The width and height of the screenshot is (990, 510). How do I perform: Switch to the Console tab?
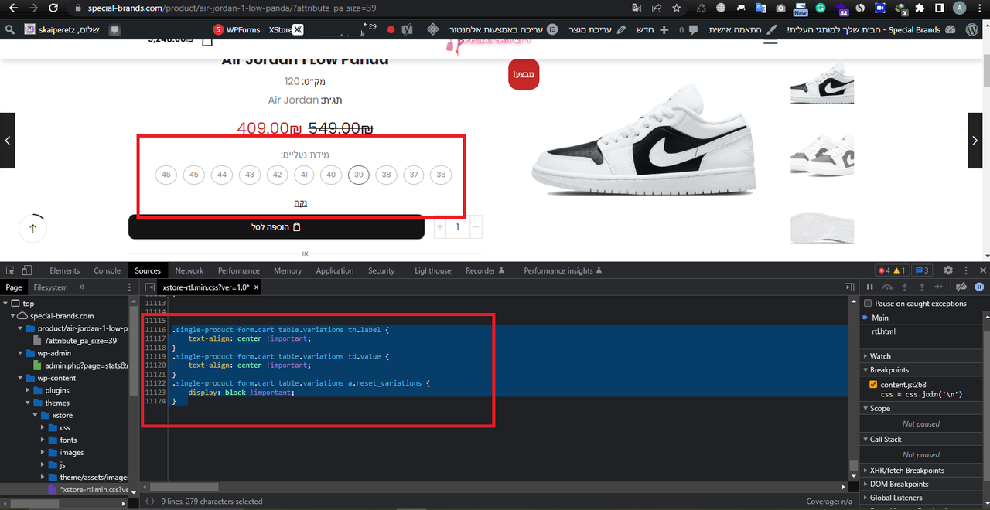point(108,270)
